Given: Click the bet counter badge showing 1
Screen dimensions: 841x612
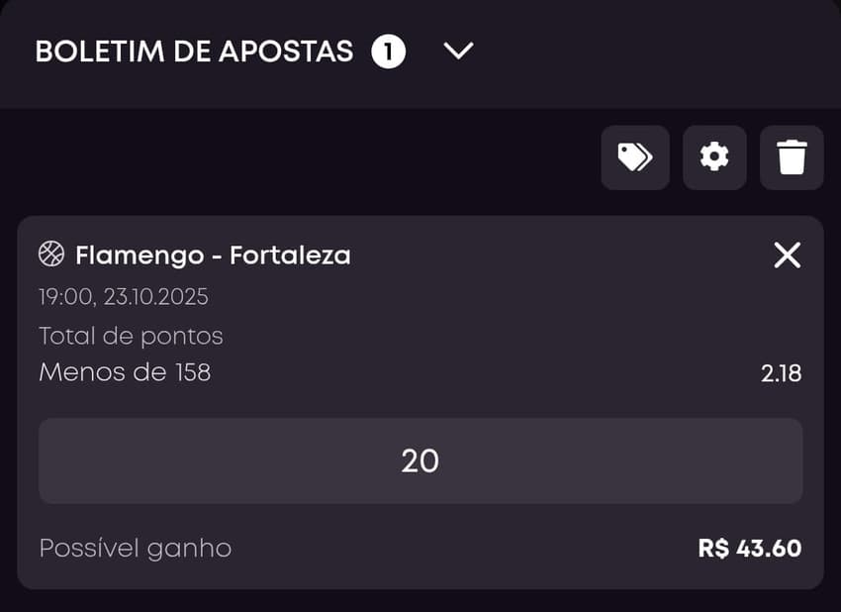Looking at the screenshot, I should tap(389, 51).
